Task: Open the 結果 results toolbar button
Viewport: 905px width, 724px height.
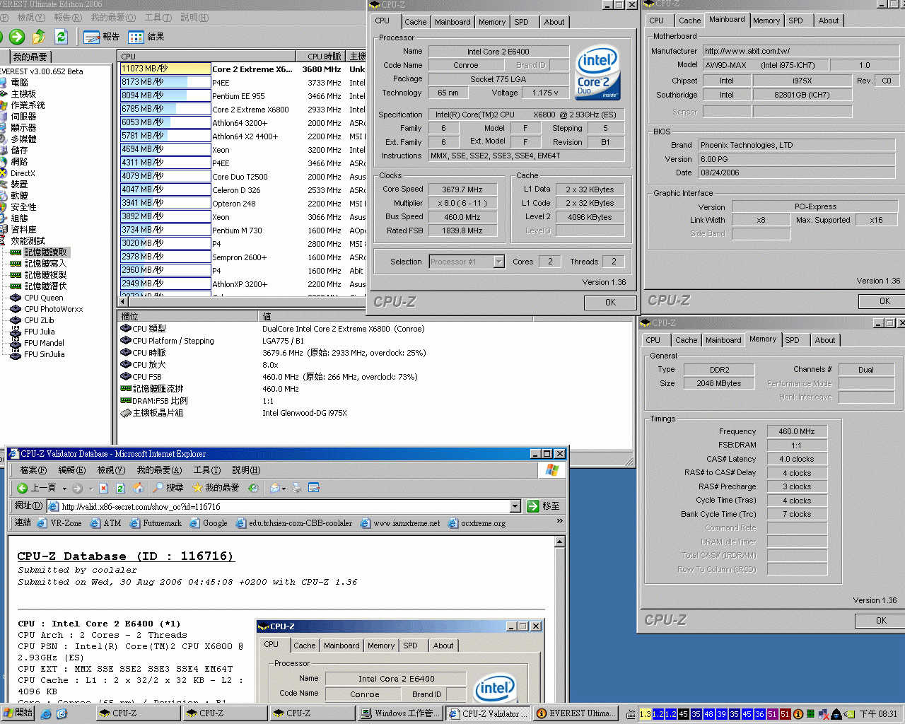Action: pyautogui.click(x=146, y=37)
